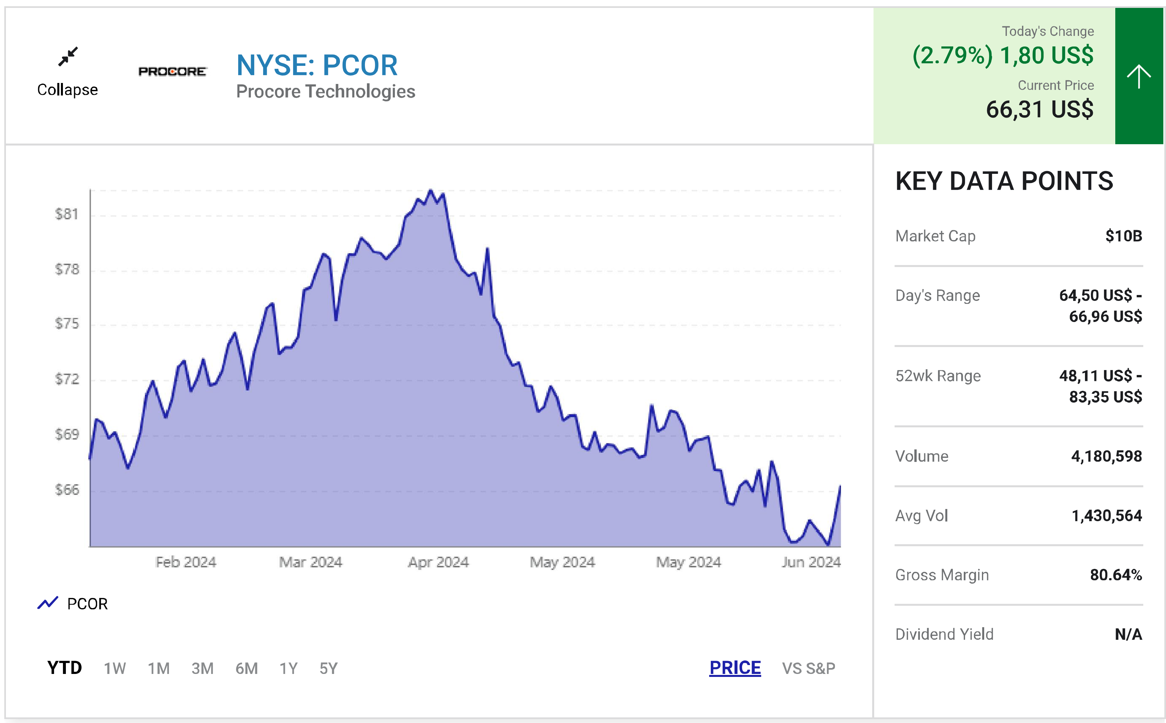Screen dimensions: 1166x723
Task: Click the PCOR legend line icon
Action: coord(48,603)
